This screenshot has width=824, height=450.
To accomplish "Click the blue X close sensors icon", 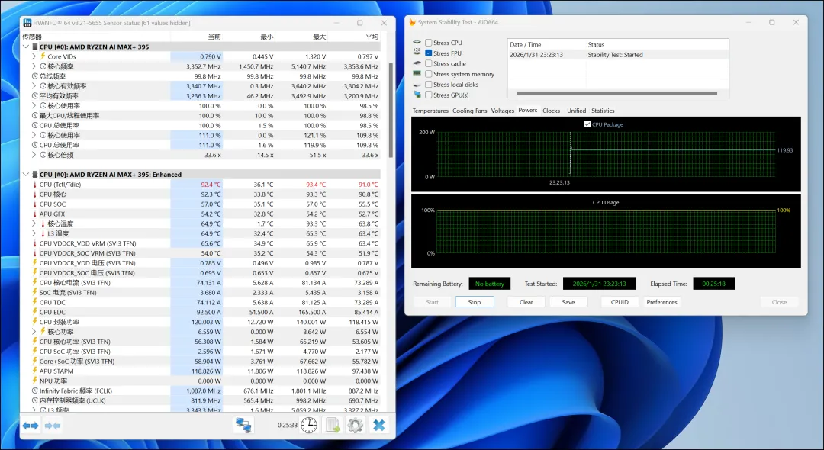I will (x=378, y=426).
